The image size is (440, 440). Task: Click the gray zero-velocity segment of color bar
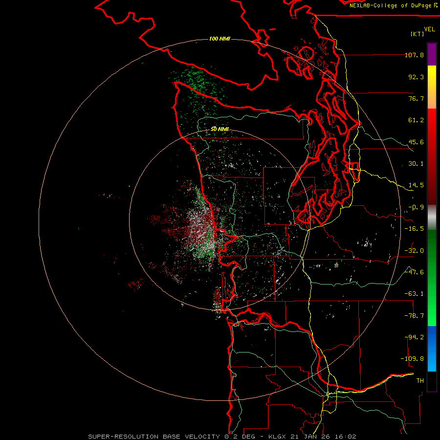click(x=432, y=218)
